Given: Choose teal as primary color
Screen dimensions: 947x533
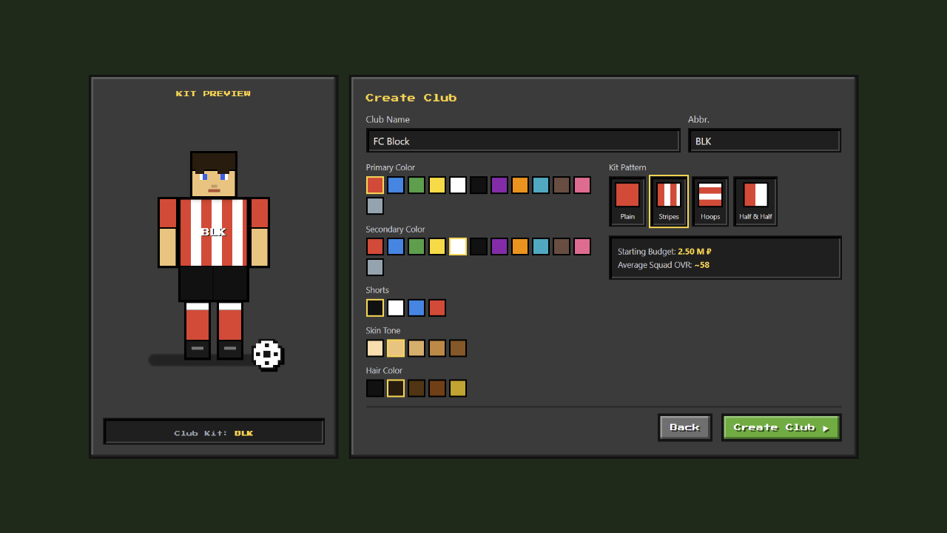Looking at the screenshot, I should coord(541,185).
